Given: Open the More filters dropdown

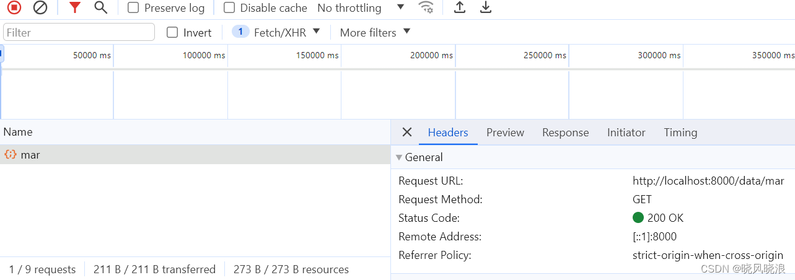Looking at the screenshot, I should [x=376, y=32].
